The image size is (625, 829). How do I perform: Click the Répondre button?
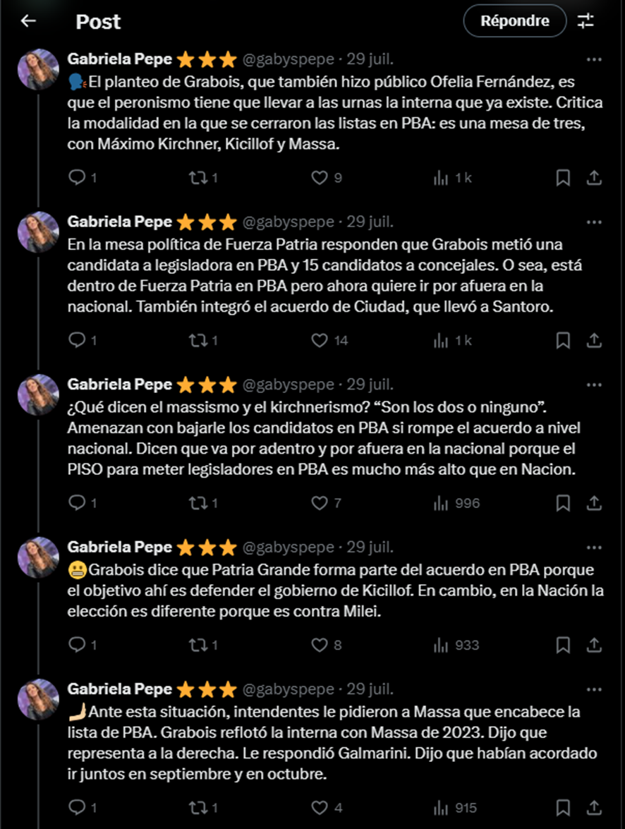[x=514, y=21]
